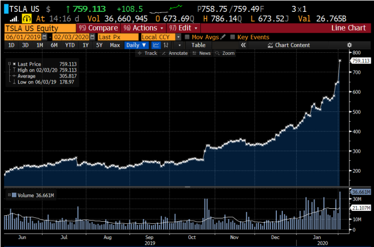
Task: Click the intraday sparkline mini chart
Action: [x=166, y=9]
